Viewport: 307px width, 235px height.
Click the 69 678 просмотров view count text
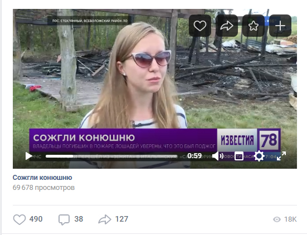tap(43, 188)
